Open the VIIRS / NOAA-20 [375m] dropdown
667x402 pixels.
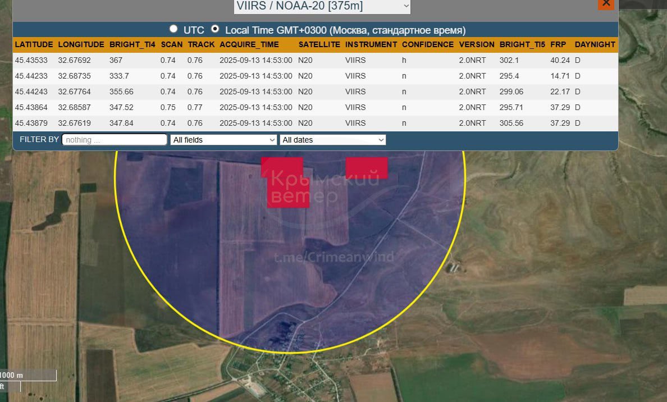click(x=322, y=6)
